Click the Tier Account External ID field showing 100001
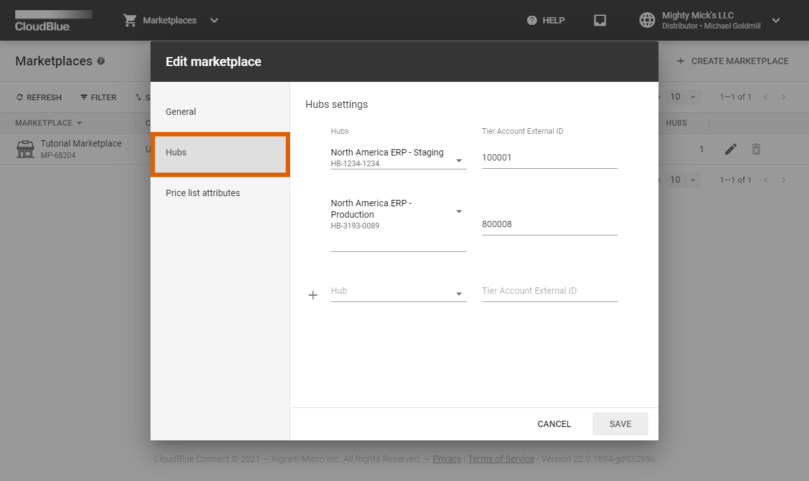Screen dimensions: 809x481 click(549, 157)
